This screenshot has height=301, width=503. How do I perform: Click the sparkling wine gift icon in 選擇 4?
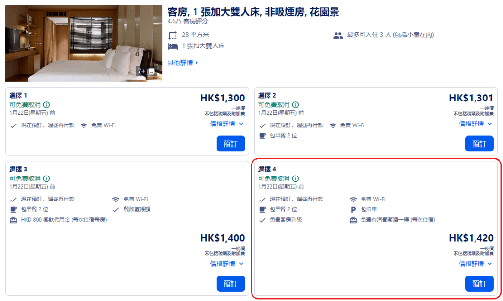[353, 220]
